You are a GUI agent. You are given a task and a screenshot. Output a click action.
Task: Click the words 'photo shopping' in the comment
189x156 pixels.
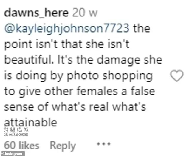(x=110, y=76)
